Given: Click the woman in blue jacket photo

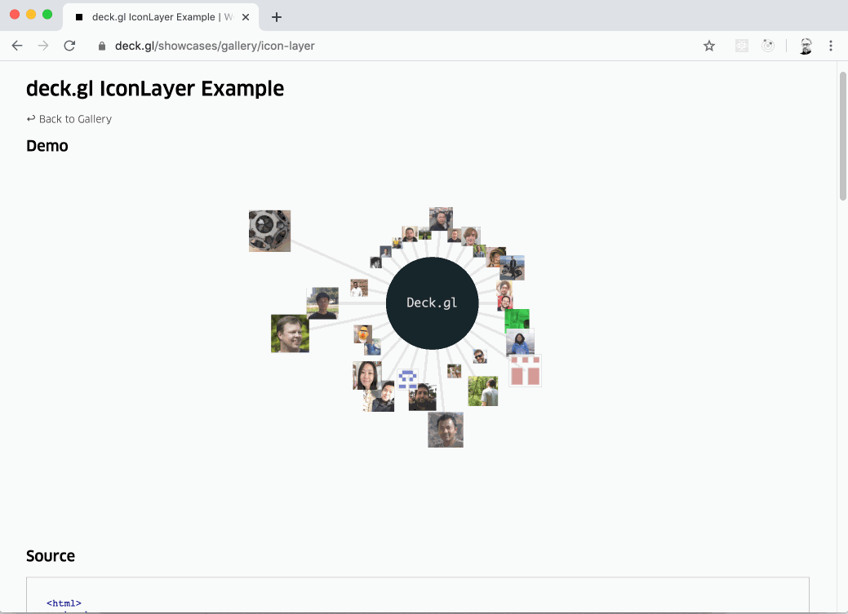Looking at the screenshot, I should (520, 342).
